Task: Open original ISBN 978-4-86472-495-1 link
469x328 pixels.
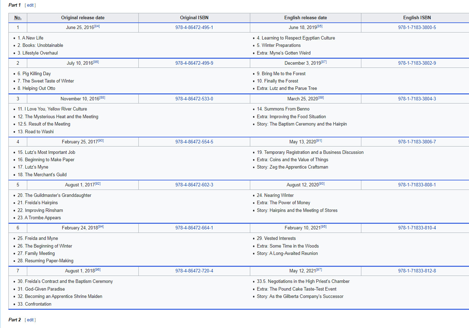Action: tap(194, 28)
